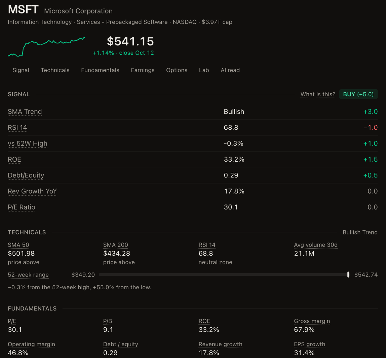The height and width of the screenshot is (358, 386).
Task: Click the '−0.3% from the 52-week high' sentence
Action: click(79, 288)
